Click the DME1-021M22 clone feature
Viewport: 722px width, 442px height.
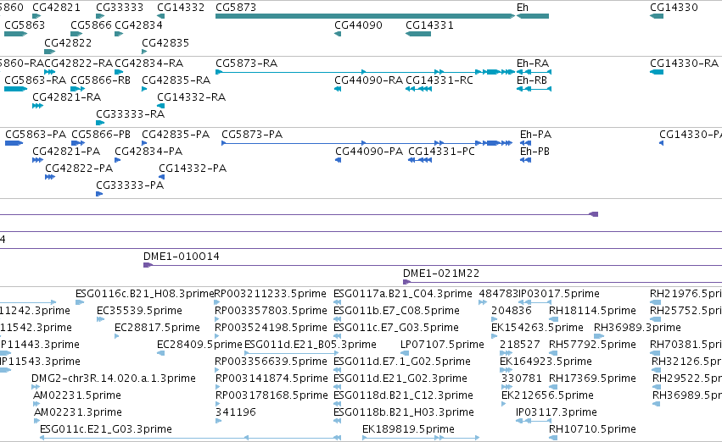[x=562, y=282]
